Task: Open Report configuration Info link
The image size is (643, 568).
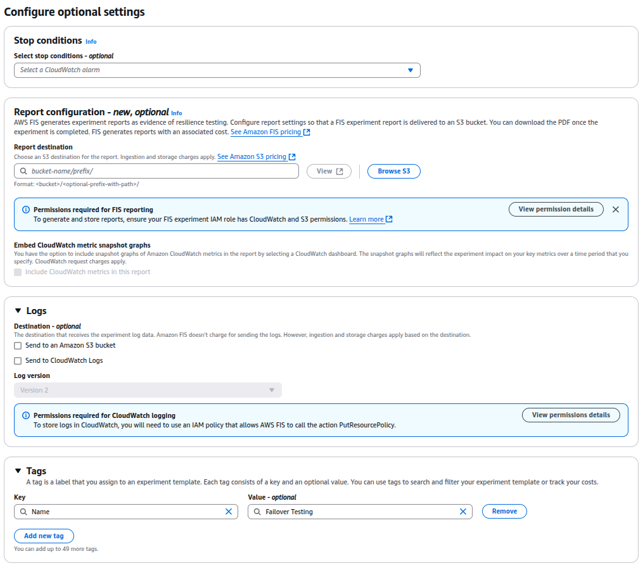Action: point(176,113)
